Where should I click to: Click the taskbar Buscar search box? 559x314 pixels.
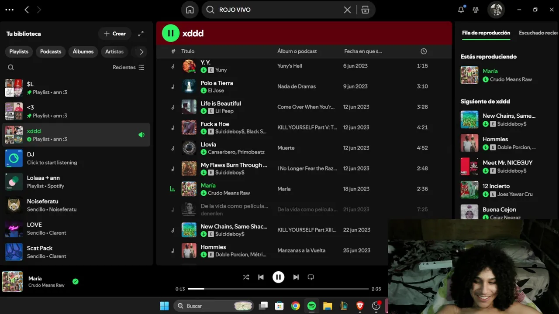click(x=214, y=306)
